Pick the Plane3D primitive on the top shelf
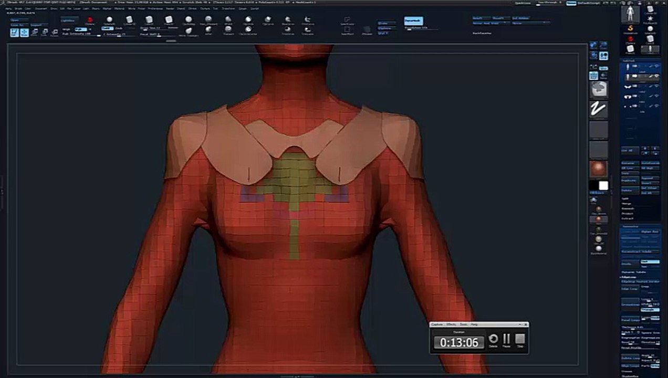The height and width of the screenshot is (378, 668). 169,20
